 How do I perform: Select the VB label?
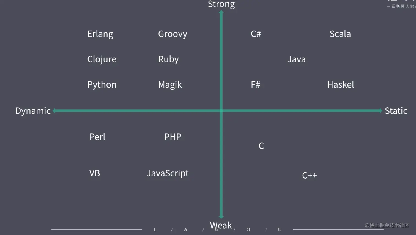95,173
